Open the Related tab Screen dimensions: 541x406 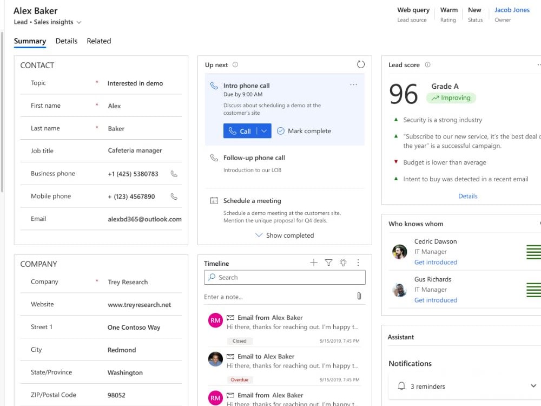(99, 41)
